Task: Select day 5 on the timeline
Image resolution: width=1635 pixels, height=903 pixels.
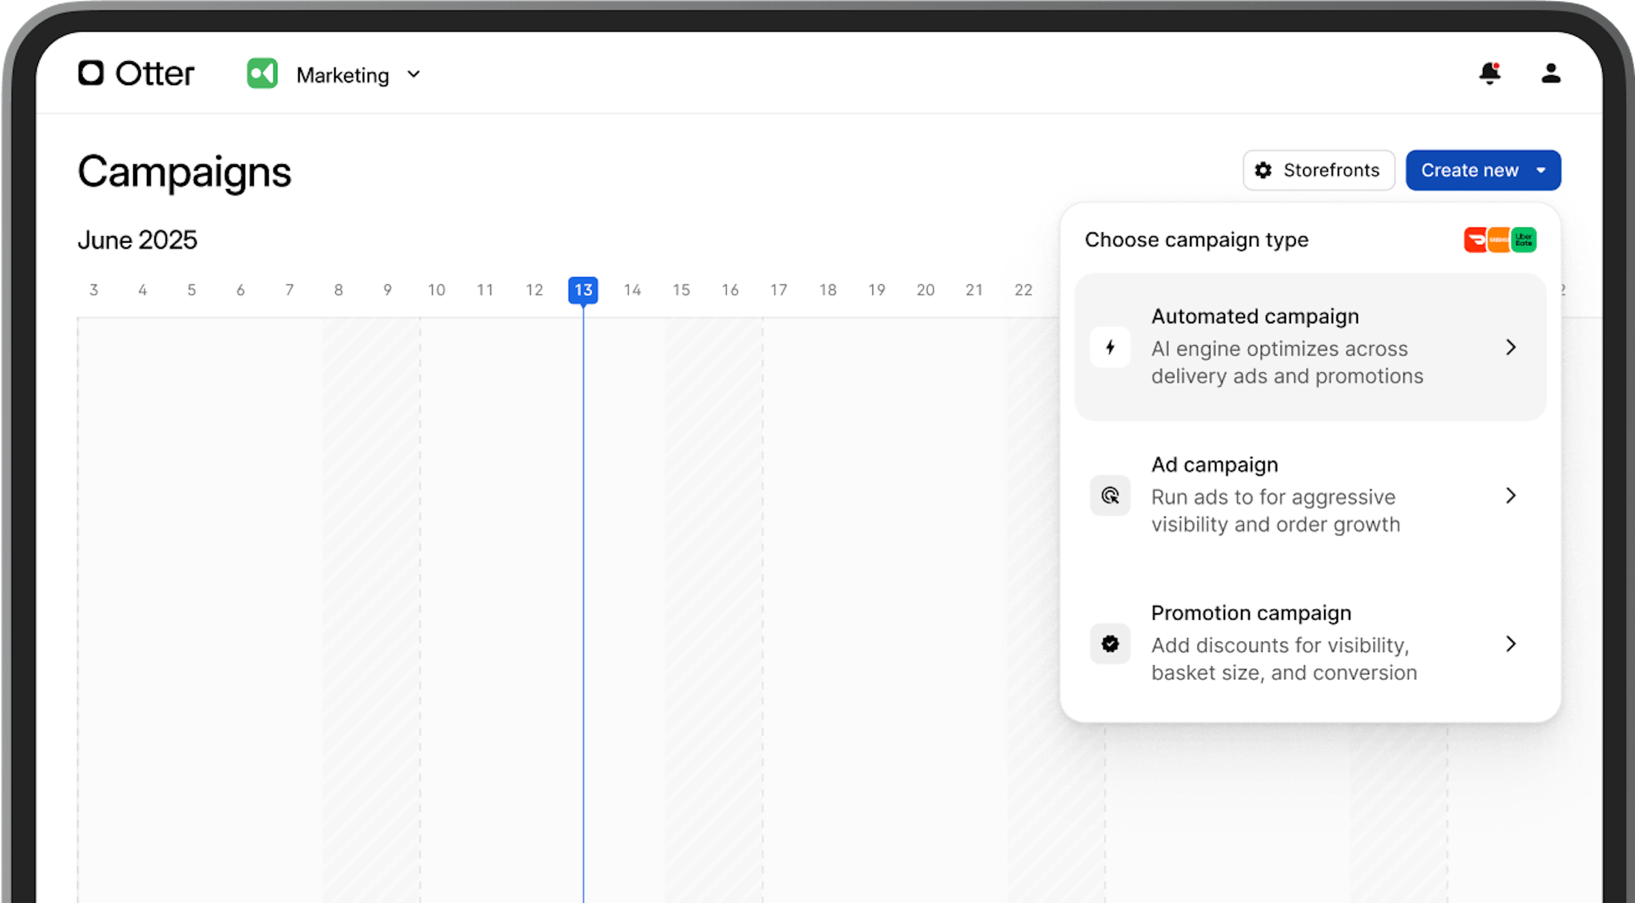Action: point(192,290)
